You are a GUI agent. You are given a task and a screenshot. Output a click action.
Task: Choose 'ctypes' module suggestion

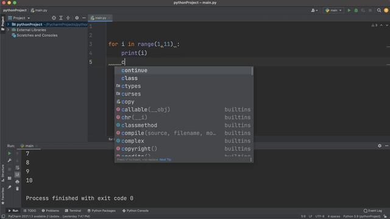tap(183, 86)
